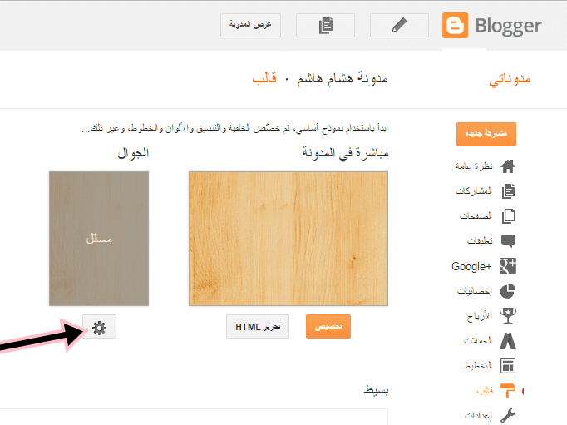The width and height of the screenshot is (567, 425).
Task: Click the Blogger logo icon
Action: pyautogui.click(x=455, y=25)
